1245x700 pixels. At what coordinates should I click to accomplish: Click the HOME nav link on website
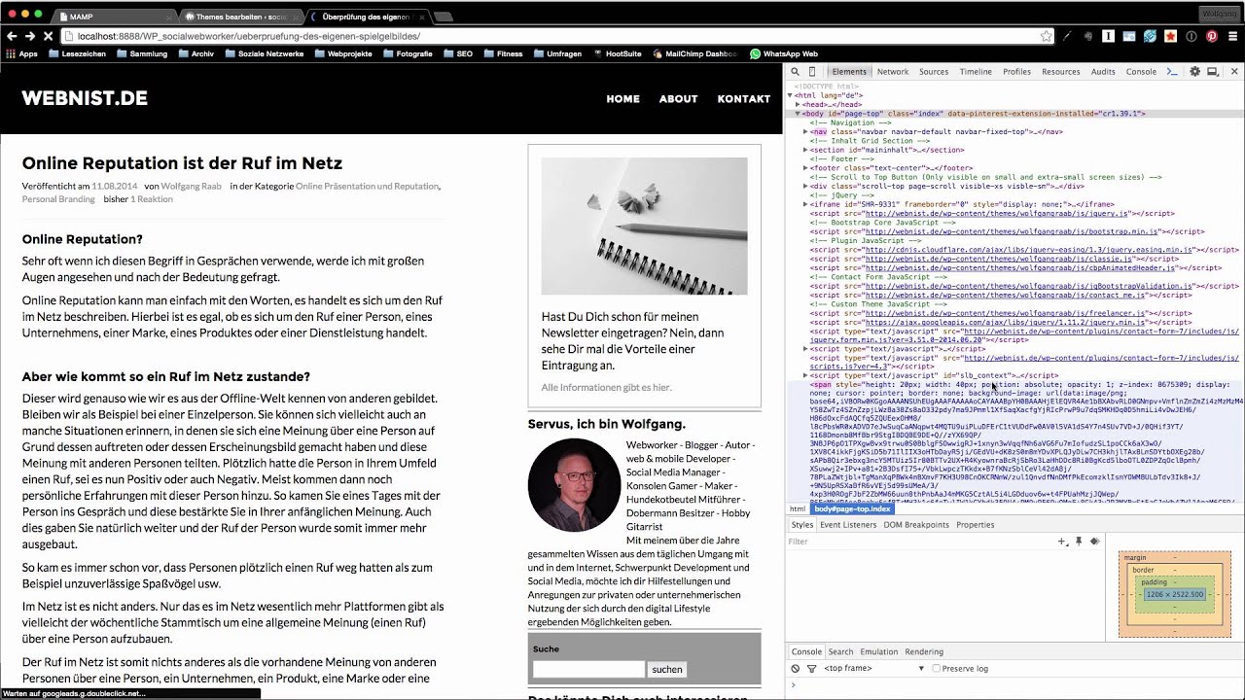622,99
